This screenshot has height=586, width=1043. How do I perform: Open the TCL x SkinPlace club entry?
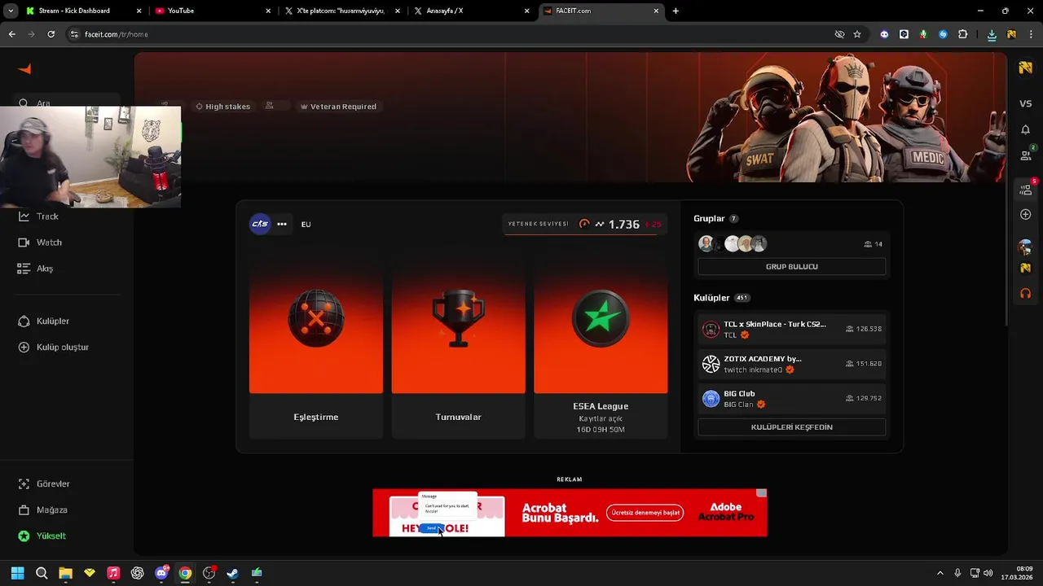pyautogui.click(x=791, y=329)
